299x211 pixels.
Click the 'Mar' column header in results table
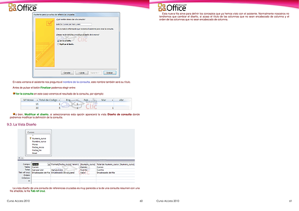click(104, 100)
